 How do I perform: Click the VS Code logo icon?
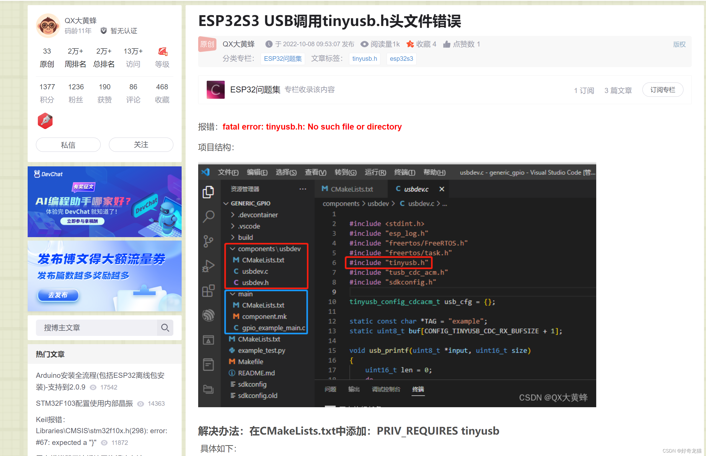tap(206, 172)
